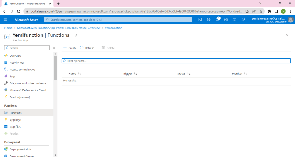
Task: Click sidebar scroll down arrow
Action: (x=55, y=155)
